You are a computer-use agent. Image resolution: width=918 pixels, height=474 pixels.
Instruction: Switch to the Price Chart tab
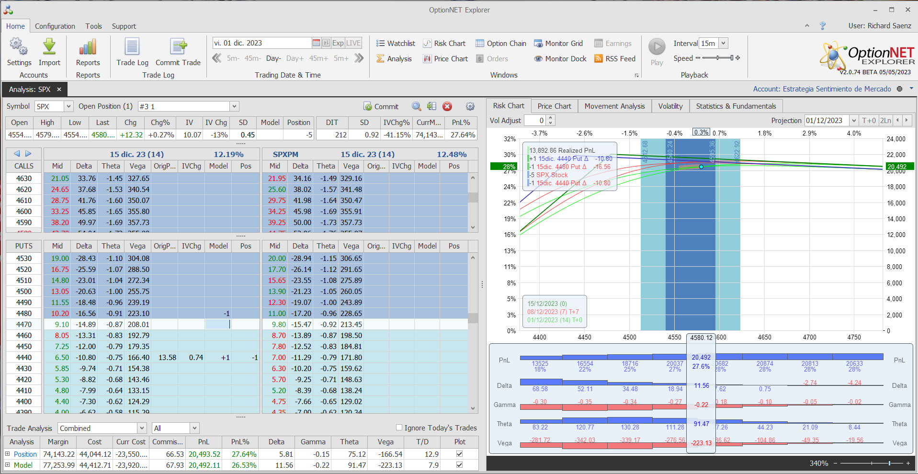point(554,106)
